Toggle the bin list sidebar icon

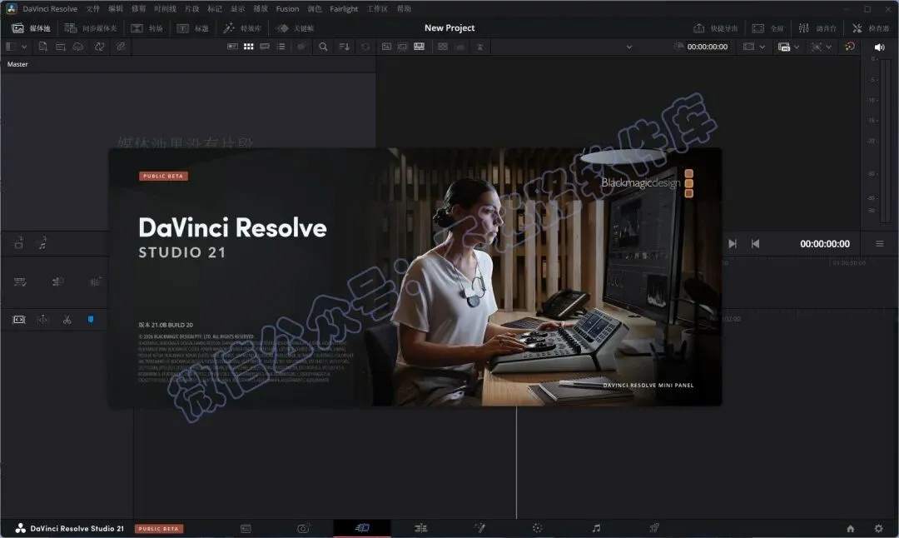10,47
